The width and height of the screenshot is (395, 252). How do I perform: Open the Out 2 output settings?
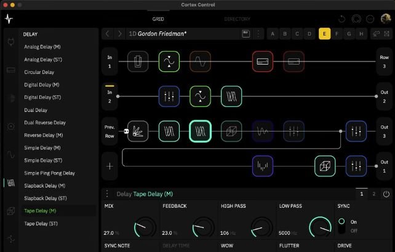(384, 96)
